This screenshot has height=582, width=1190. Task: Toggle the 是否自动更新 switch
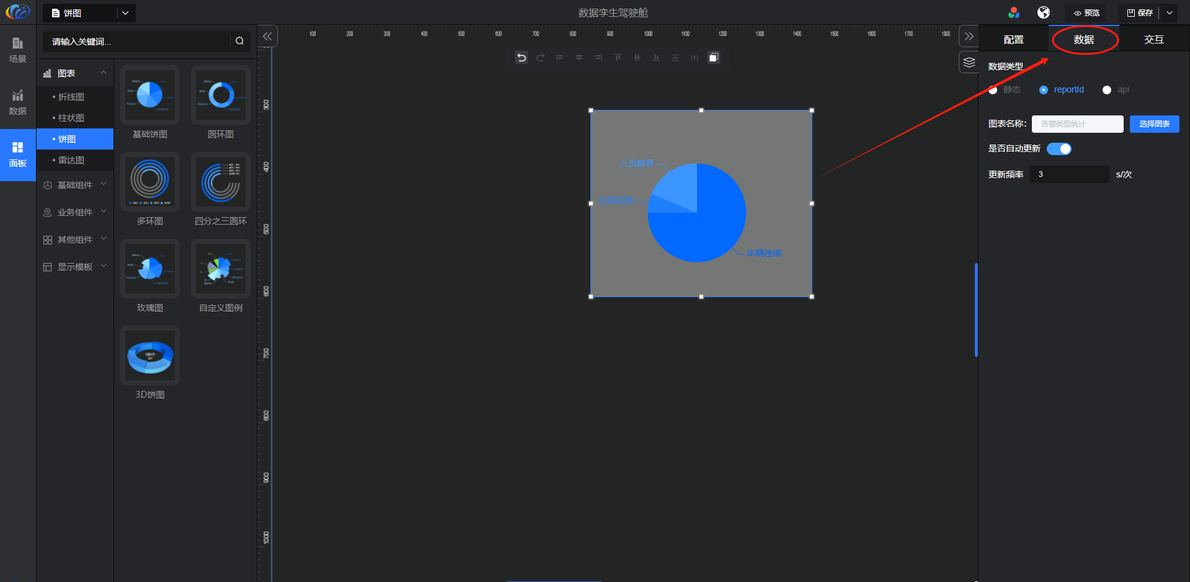(x=1059, y=149)
